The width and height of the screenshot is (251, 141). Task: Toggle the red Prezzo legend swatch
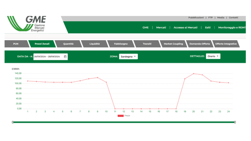121,116
